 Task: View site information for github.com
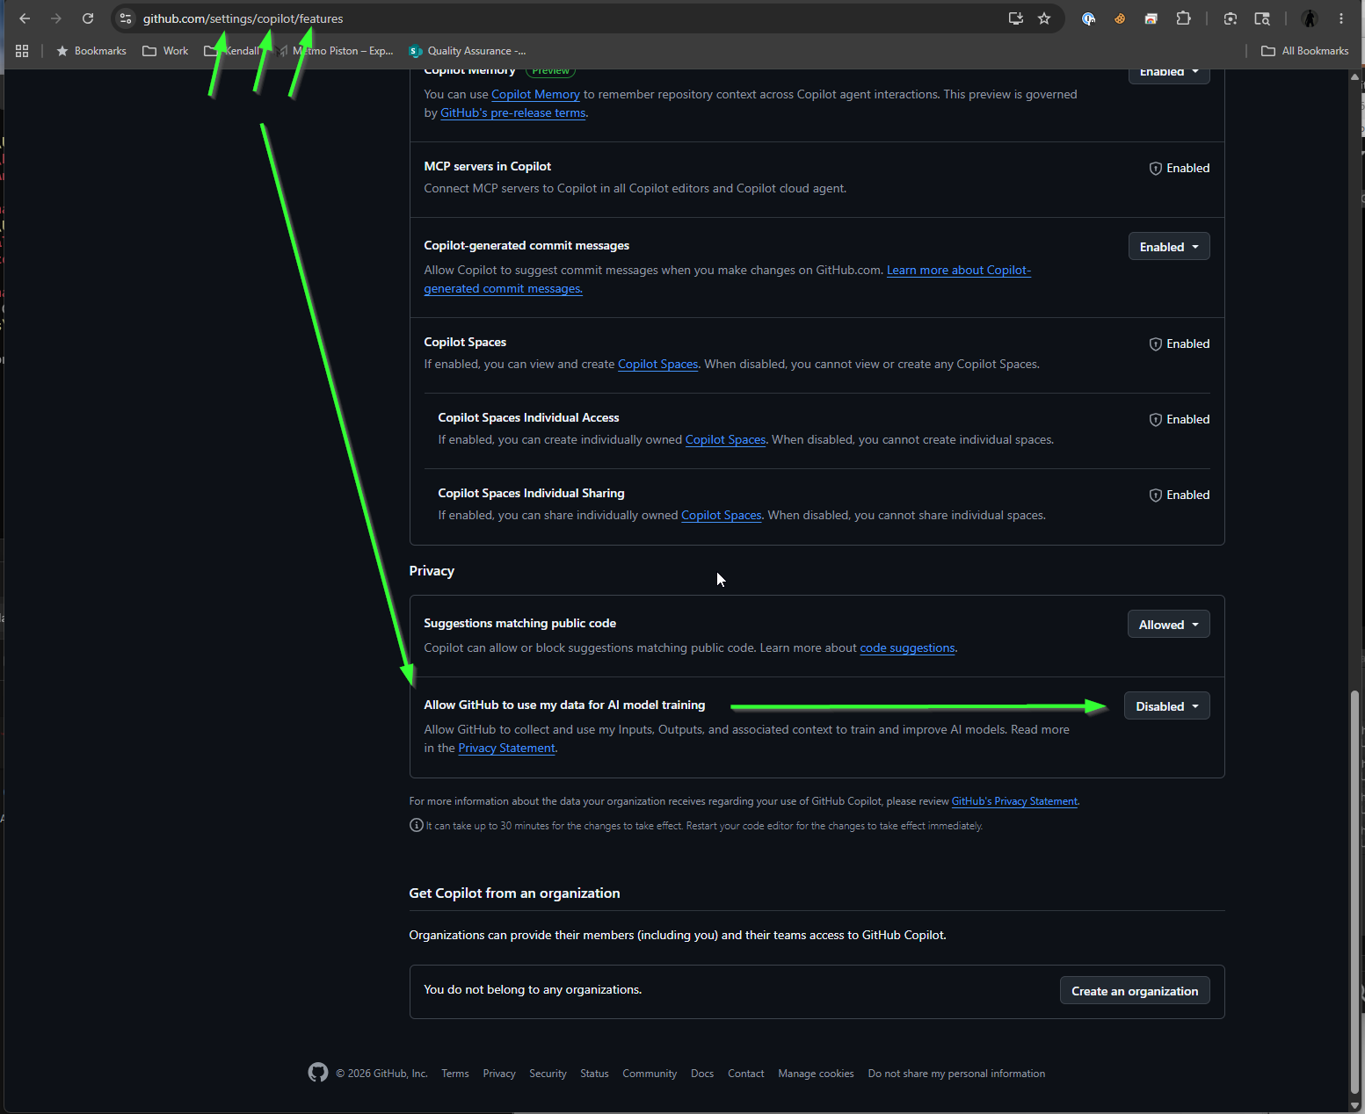tap(126, 18)
